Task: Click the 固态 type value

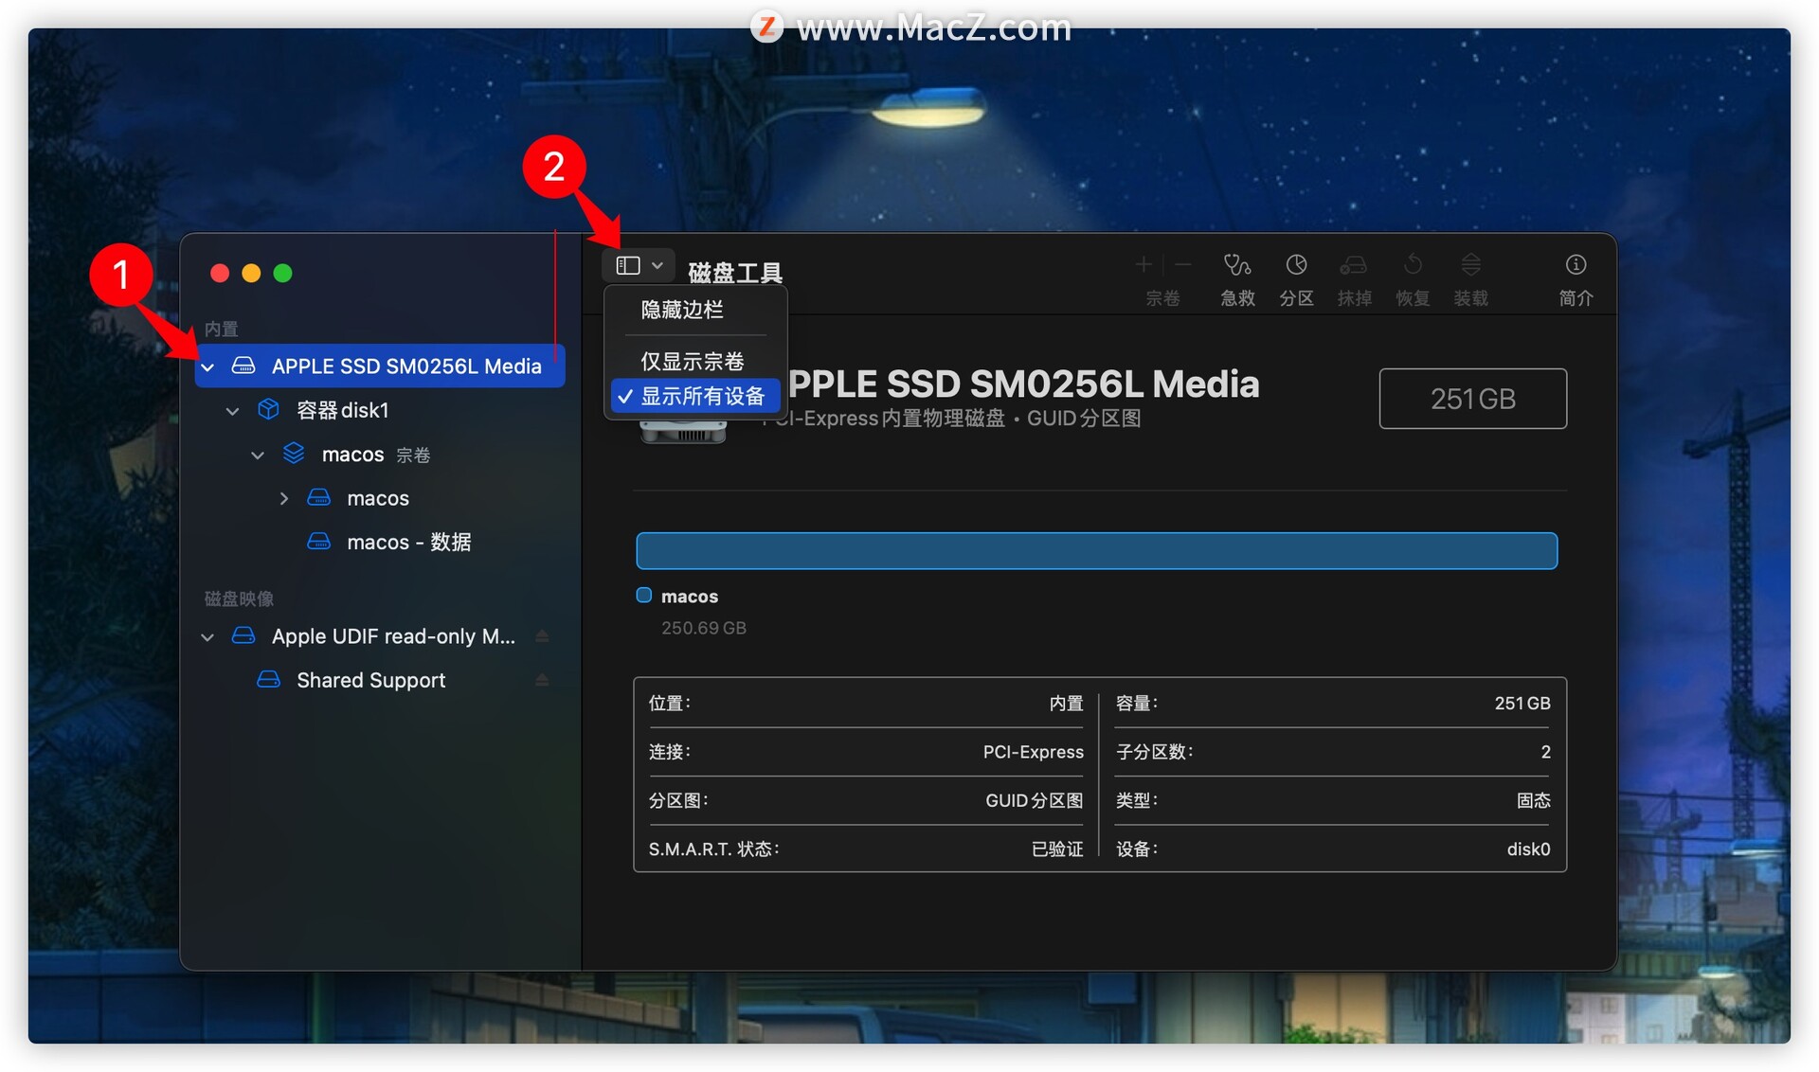Action: click(x=1533, y=801)
